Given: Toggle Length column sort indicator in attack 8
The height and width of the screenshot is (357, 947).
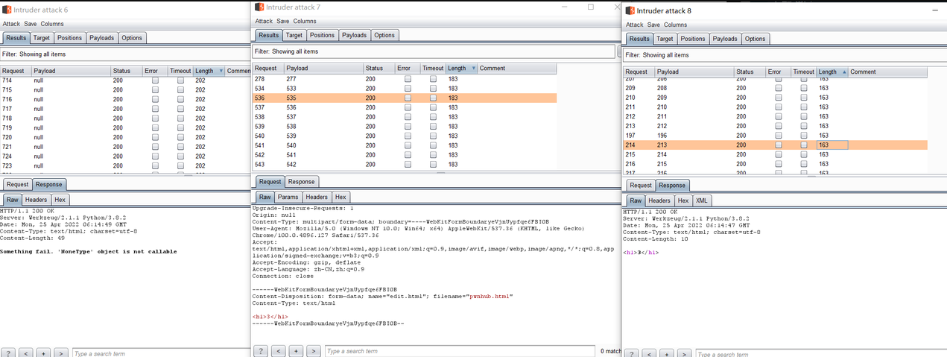Looking at the screenshot, I should click(x=843, y=72).
